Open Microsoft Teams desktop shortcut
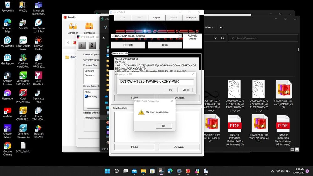313x176 pixels. click(x=38, y=8)
